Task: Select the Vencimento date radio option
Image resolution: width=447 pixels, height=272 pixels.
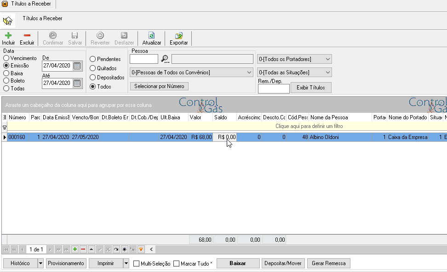Action: click(6, 58)
